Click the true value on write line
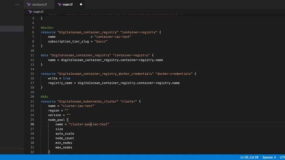 click(x=67, y=78)
